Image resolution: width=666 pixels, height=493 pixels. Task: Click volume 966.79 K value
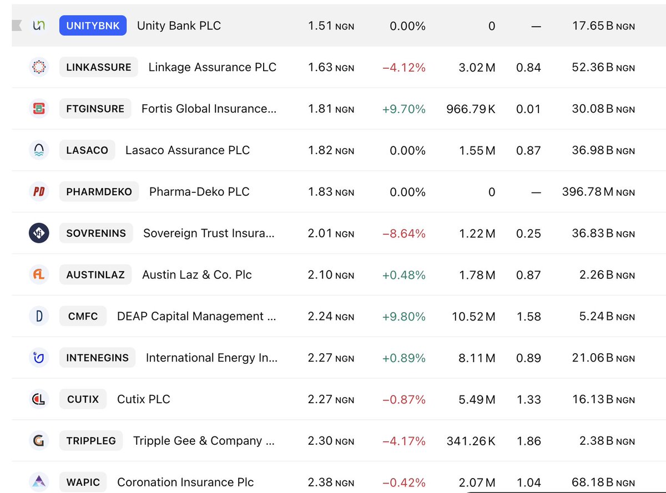[471, 109]
